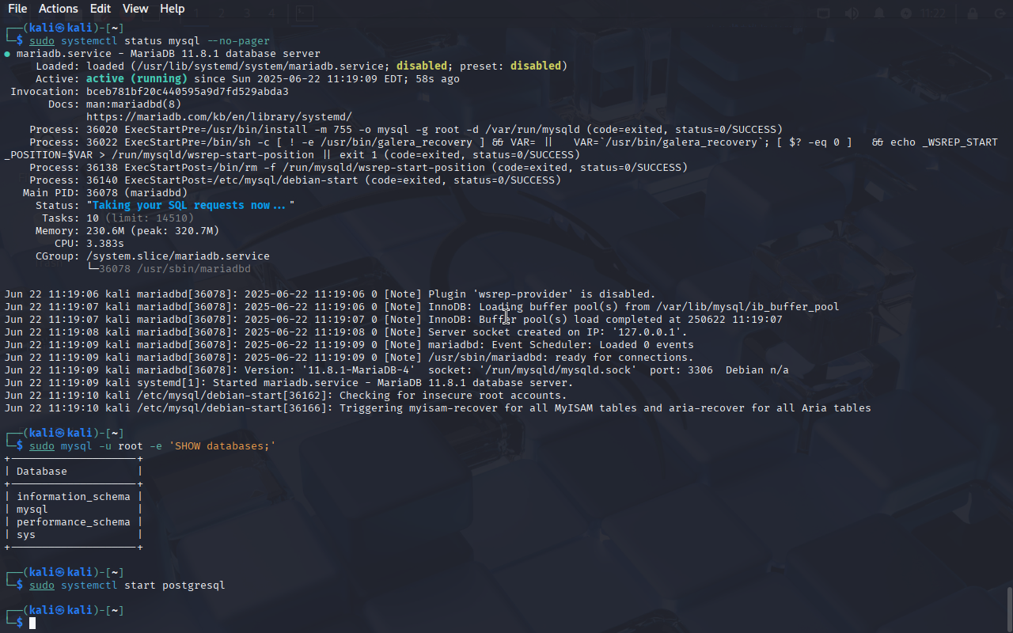The height and width of the screenshot is (633, 1013).
Task: Click the 'Tasks: 10 (limit: 14510)' line
Action: 118,218
